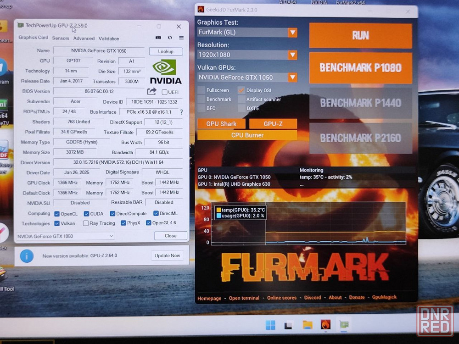
Task: Open the Vulkan GPUs dropdown
Action: point(292,77)
